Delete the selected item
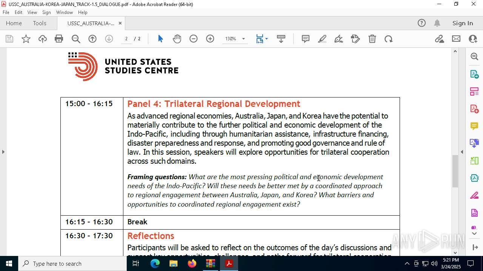Viewport: 483px width, 271px height. coord(372,39)
